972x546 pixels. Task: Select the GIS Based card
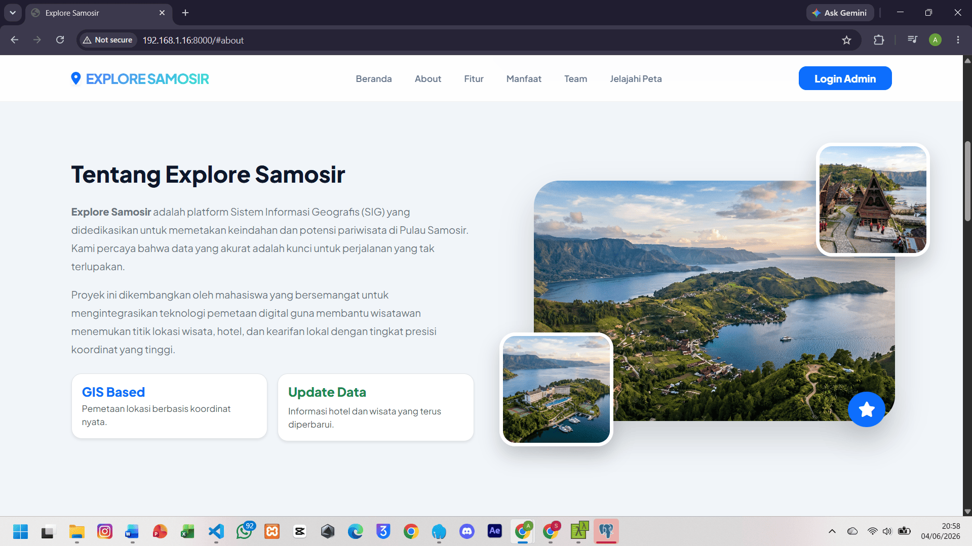tap(169, 406)
